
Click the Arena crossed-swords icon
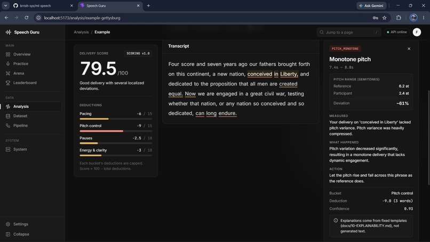(x=8, y=73)
